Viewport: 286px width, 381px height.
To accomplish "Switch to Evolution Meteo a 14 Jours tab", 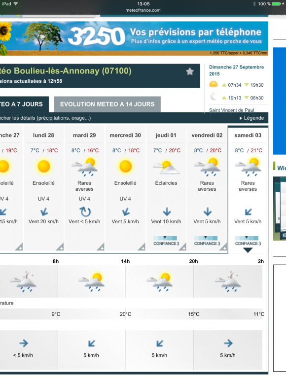I will 107,104.
